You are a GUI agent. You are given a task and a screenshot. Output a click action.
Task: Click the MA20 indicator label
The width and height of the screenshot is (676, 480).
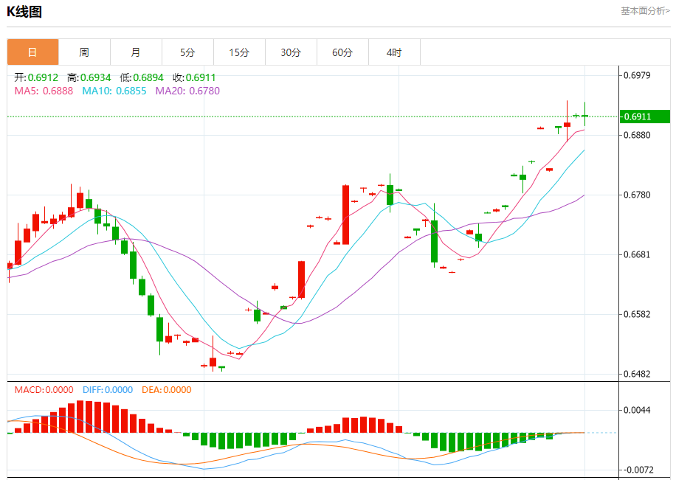click(187, 91)
